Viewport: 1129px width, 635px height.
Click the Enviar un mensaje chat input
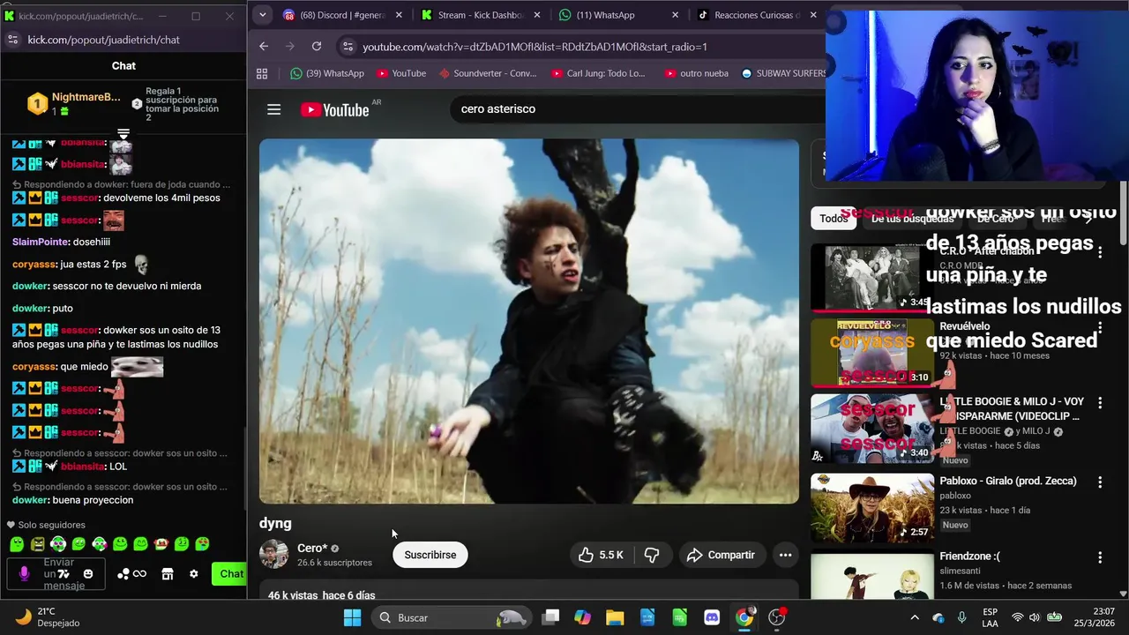[x=56, y=574]
